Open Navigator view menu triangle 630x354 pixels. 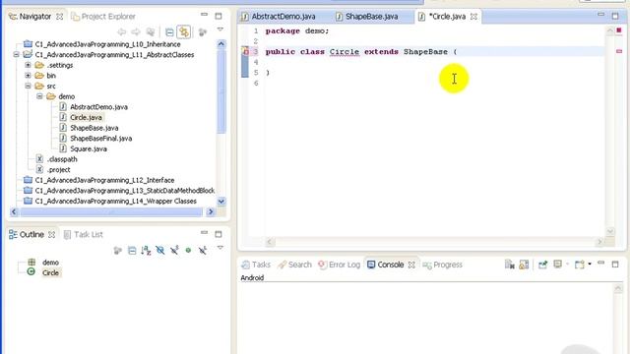tap(220, 29)
